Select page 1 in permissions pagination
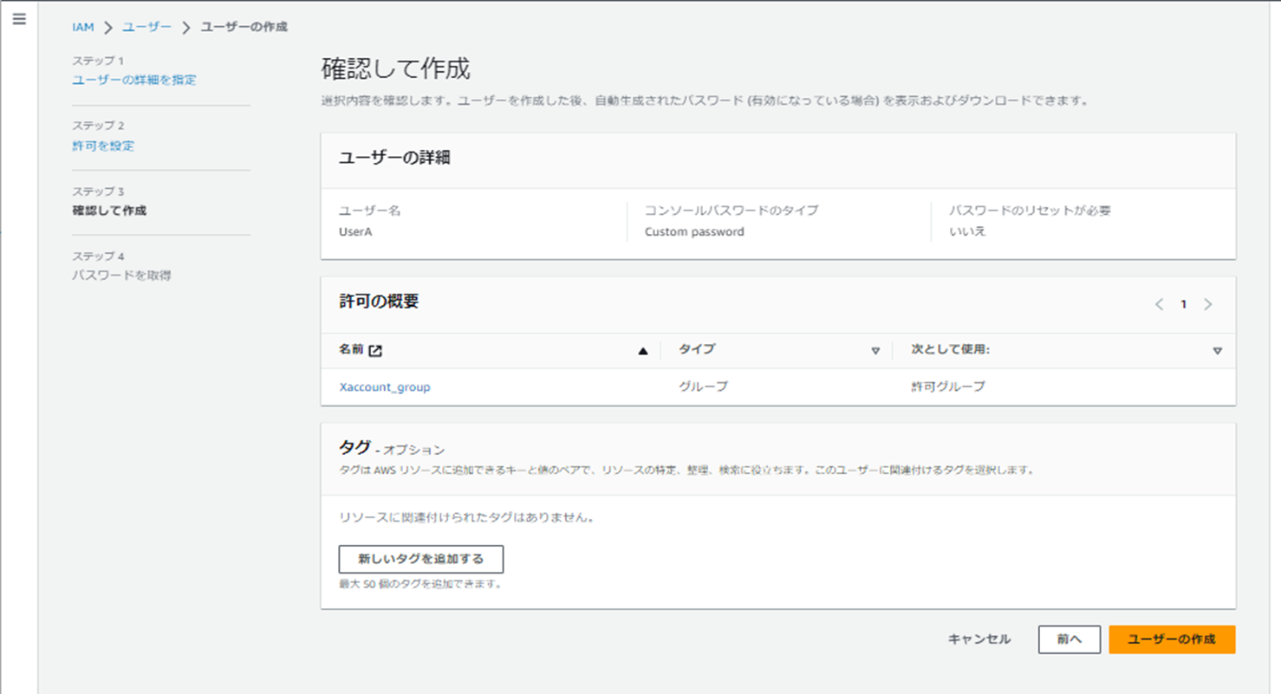This screenshot has width=1281, height=694. [1183, 304]
